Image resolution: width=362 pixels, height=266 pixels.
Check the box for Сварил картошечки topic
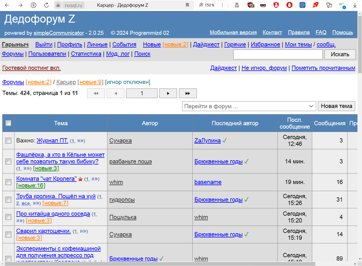8,234
